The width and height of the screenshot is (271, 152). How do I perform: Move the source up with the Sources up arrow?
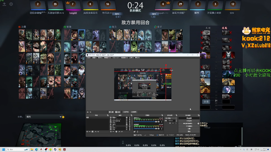point(119,132)
